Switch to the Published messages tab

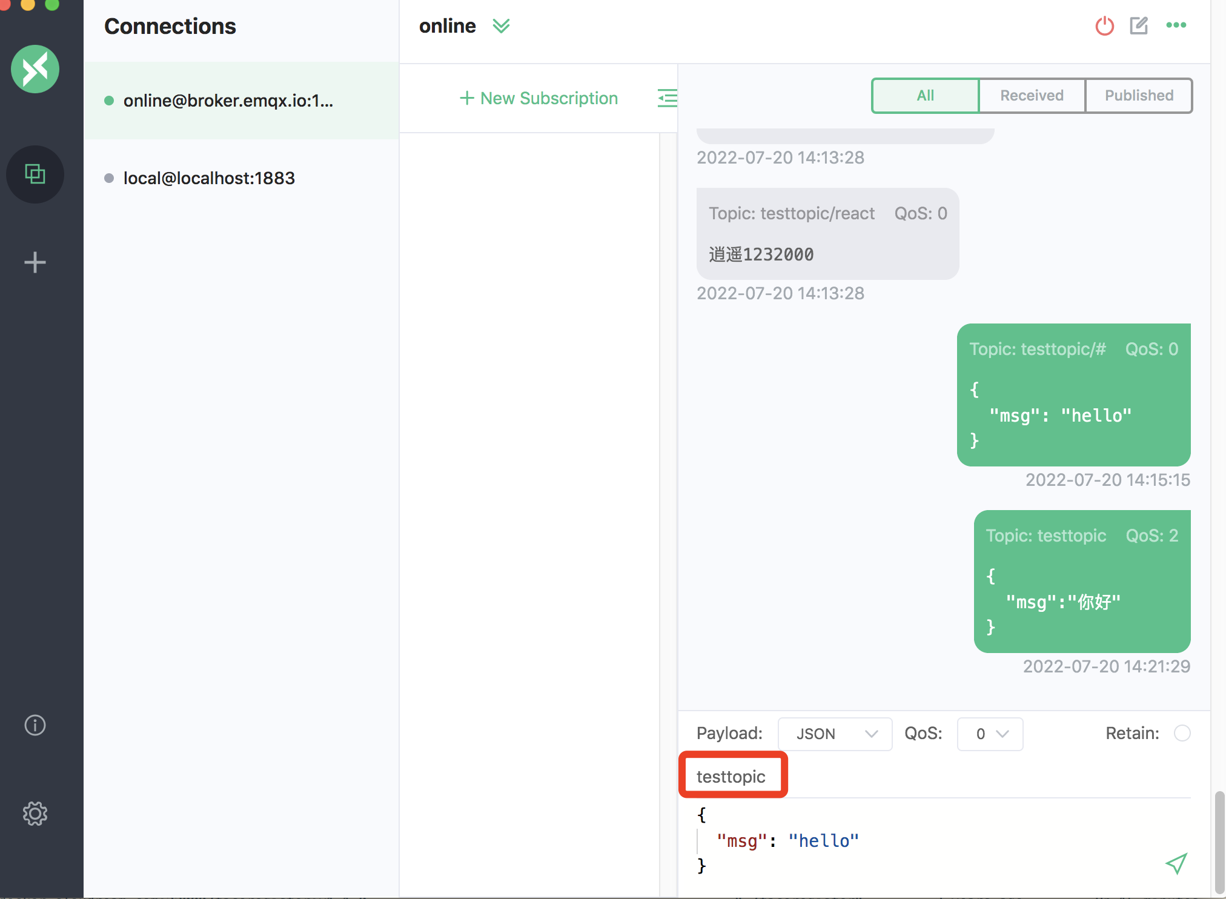pyautogui.click(x=1139, y=96)
